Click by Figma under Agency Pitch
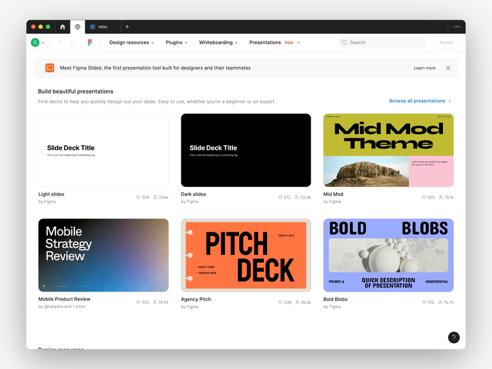Viewport: 492px width, 369px height. tap(189, 307)
